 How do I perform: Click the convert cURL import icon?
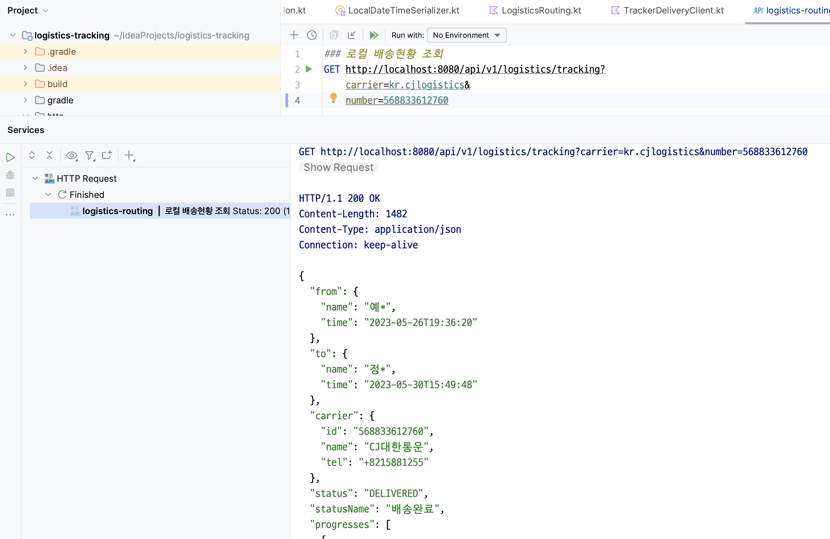351,35
